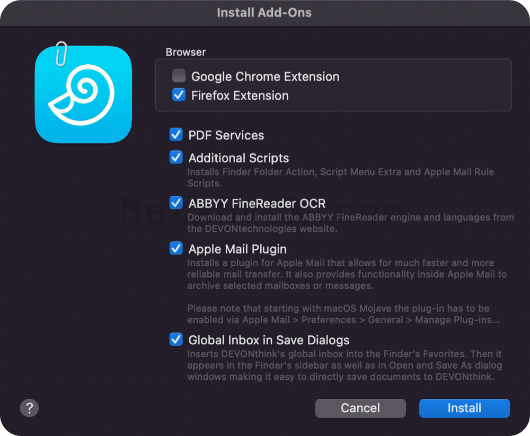Viewport: 530px width, 436px height.
Task: Toggle the PDF Services checkbox
Action: click(176, 135)
